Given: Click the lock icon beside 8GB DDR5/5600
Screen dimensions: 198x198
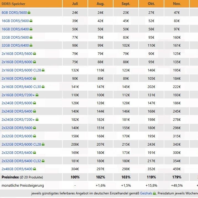Looking at the screenshot, I should pos(29,12).
